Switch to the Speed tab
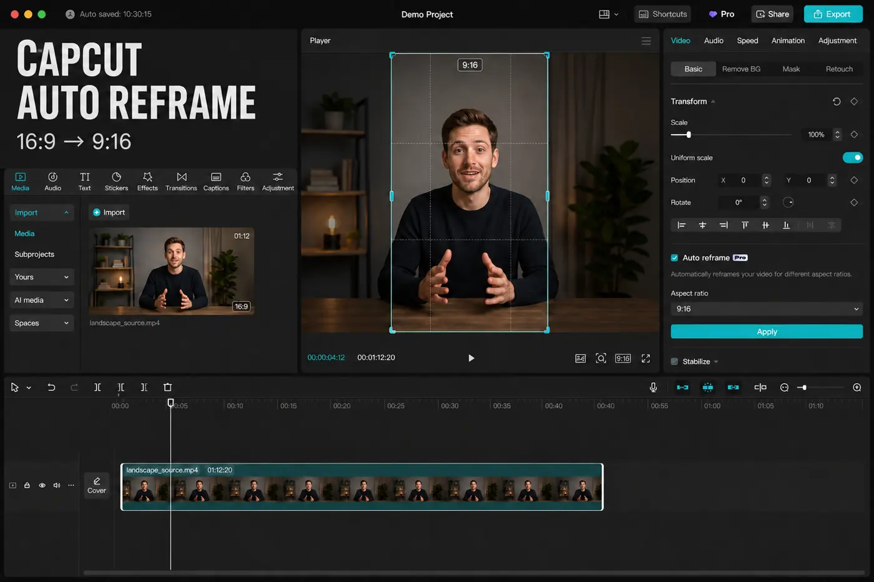Viewport: 874px width, 582px height. pos(747,41)
